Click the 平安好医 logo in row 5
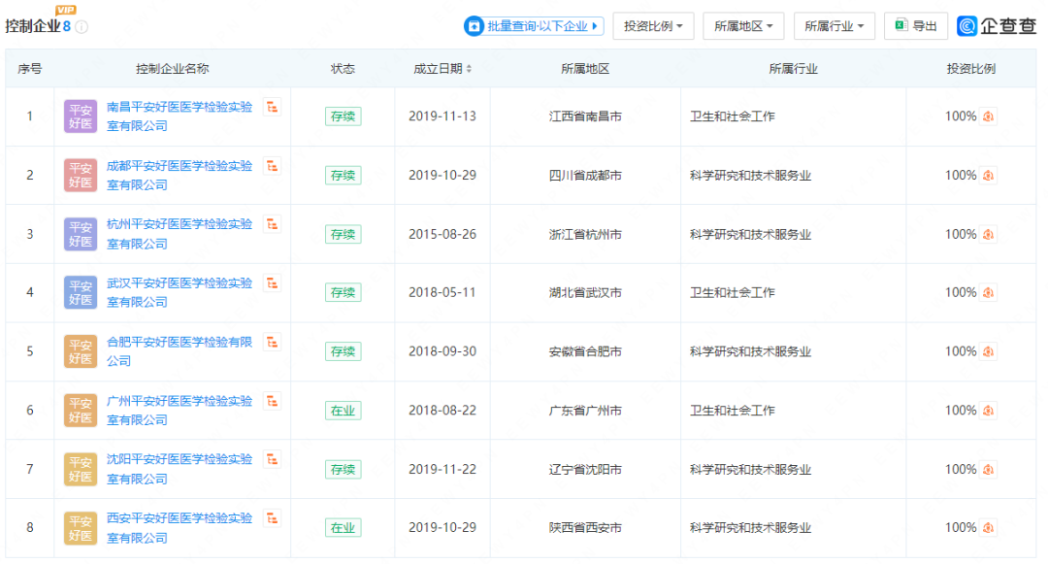 click(x=81, y=351)
